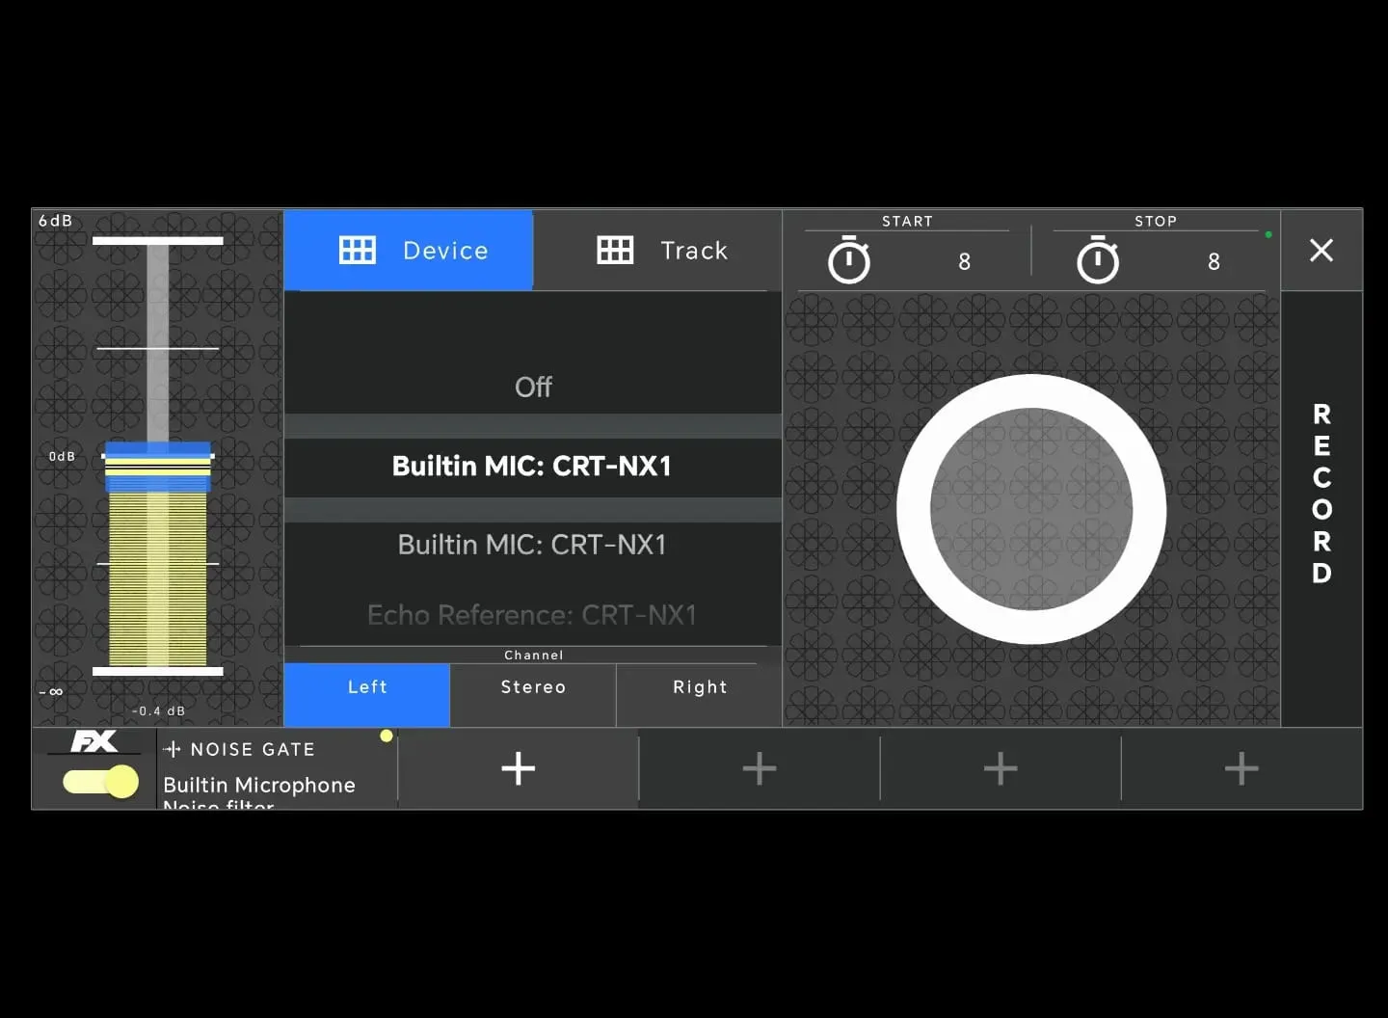Click the Noise Gate icon
The width and height of the screenshot is (1388, 1018).
173,749
